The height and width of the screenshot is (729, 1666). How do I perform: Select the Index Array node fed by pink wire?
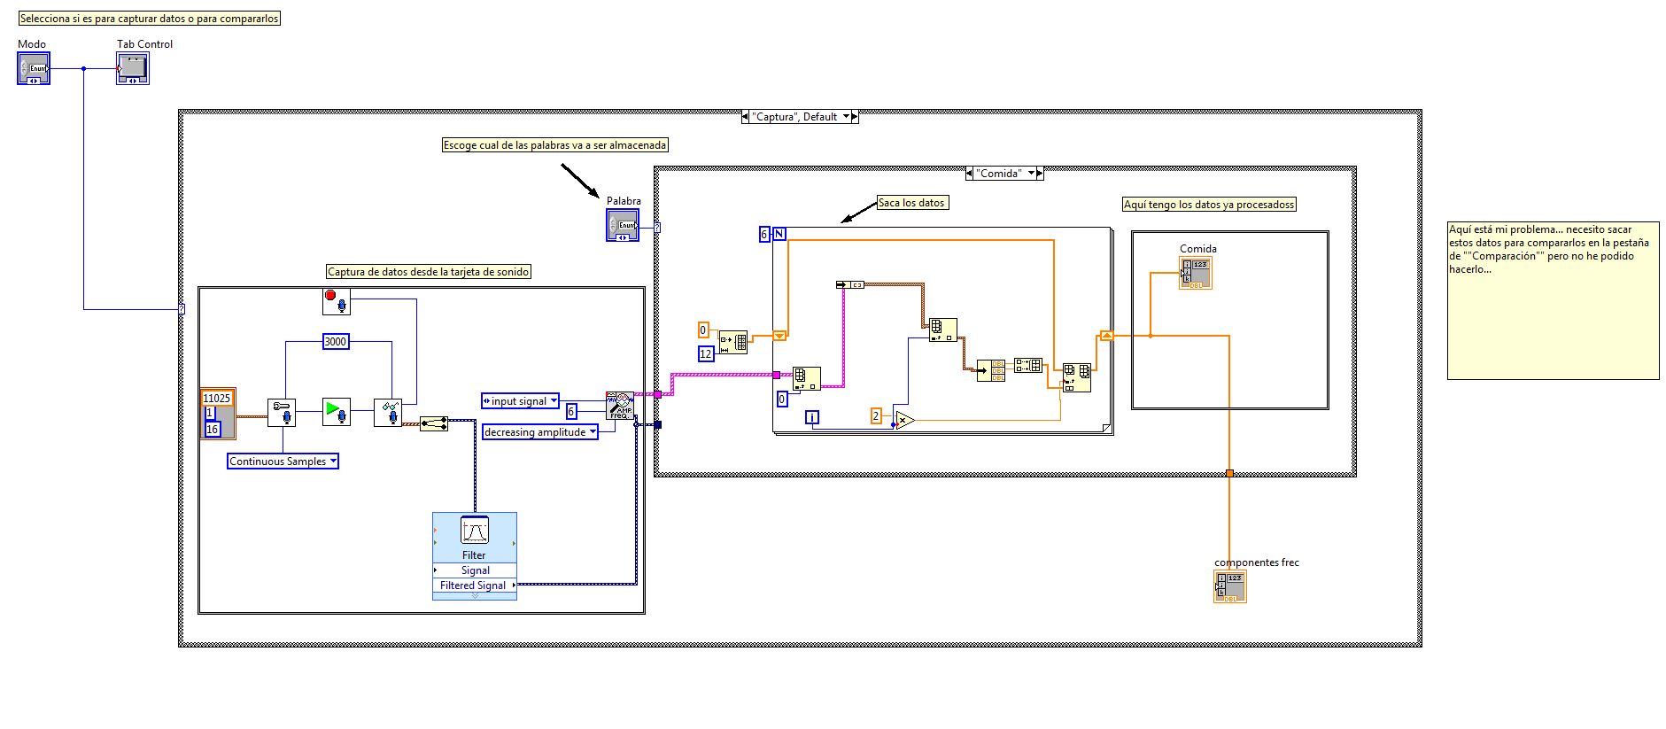pos(807,378)
